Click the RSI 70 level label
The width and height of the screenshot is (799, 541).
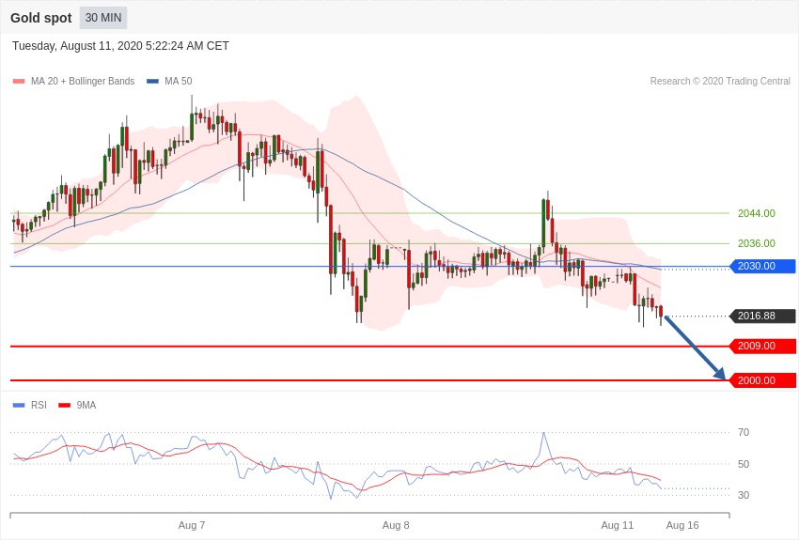744,433
